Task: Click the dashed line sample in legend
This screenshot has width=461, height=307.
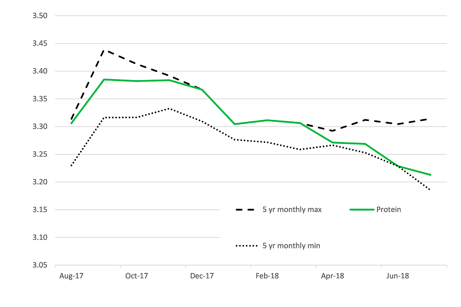Action: (246, 210)
